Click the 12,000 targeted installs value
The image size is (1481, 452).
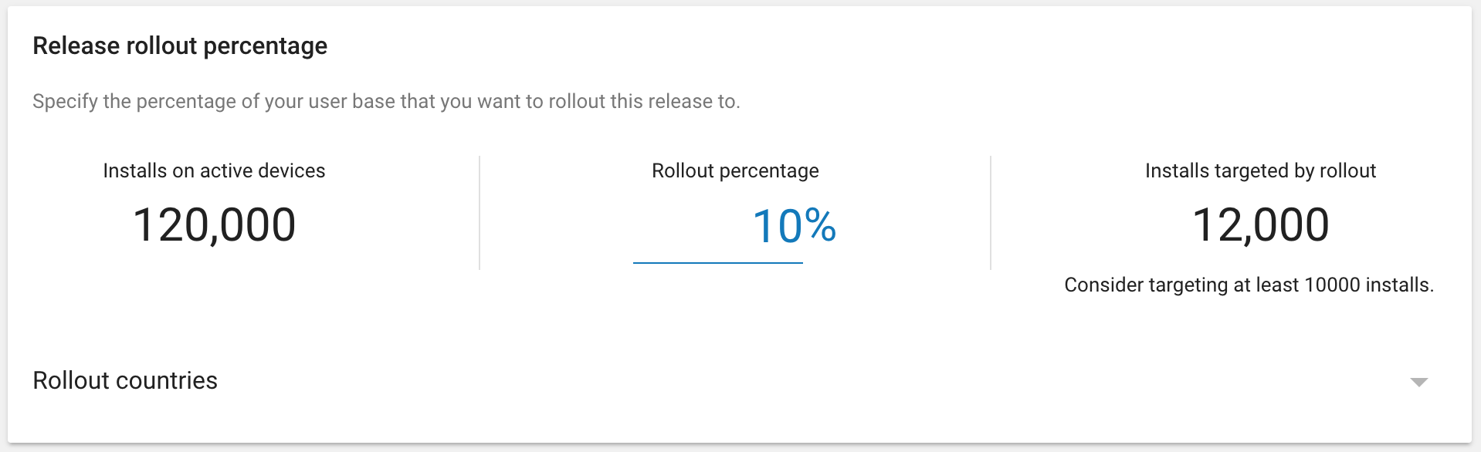pyautogui.click(x=1260, y=225)
